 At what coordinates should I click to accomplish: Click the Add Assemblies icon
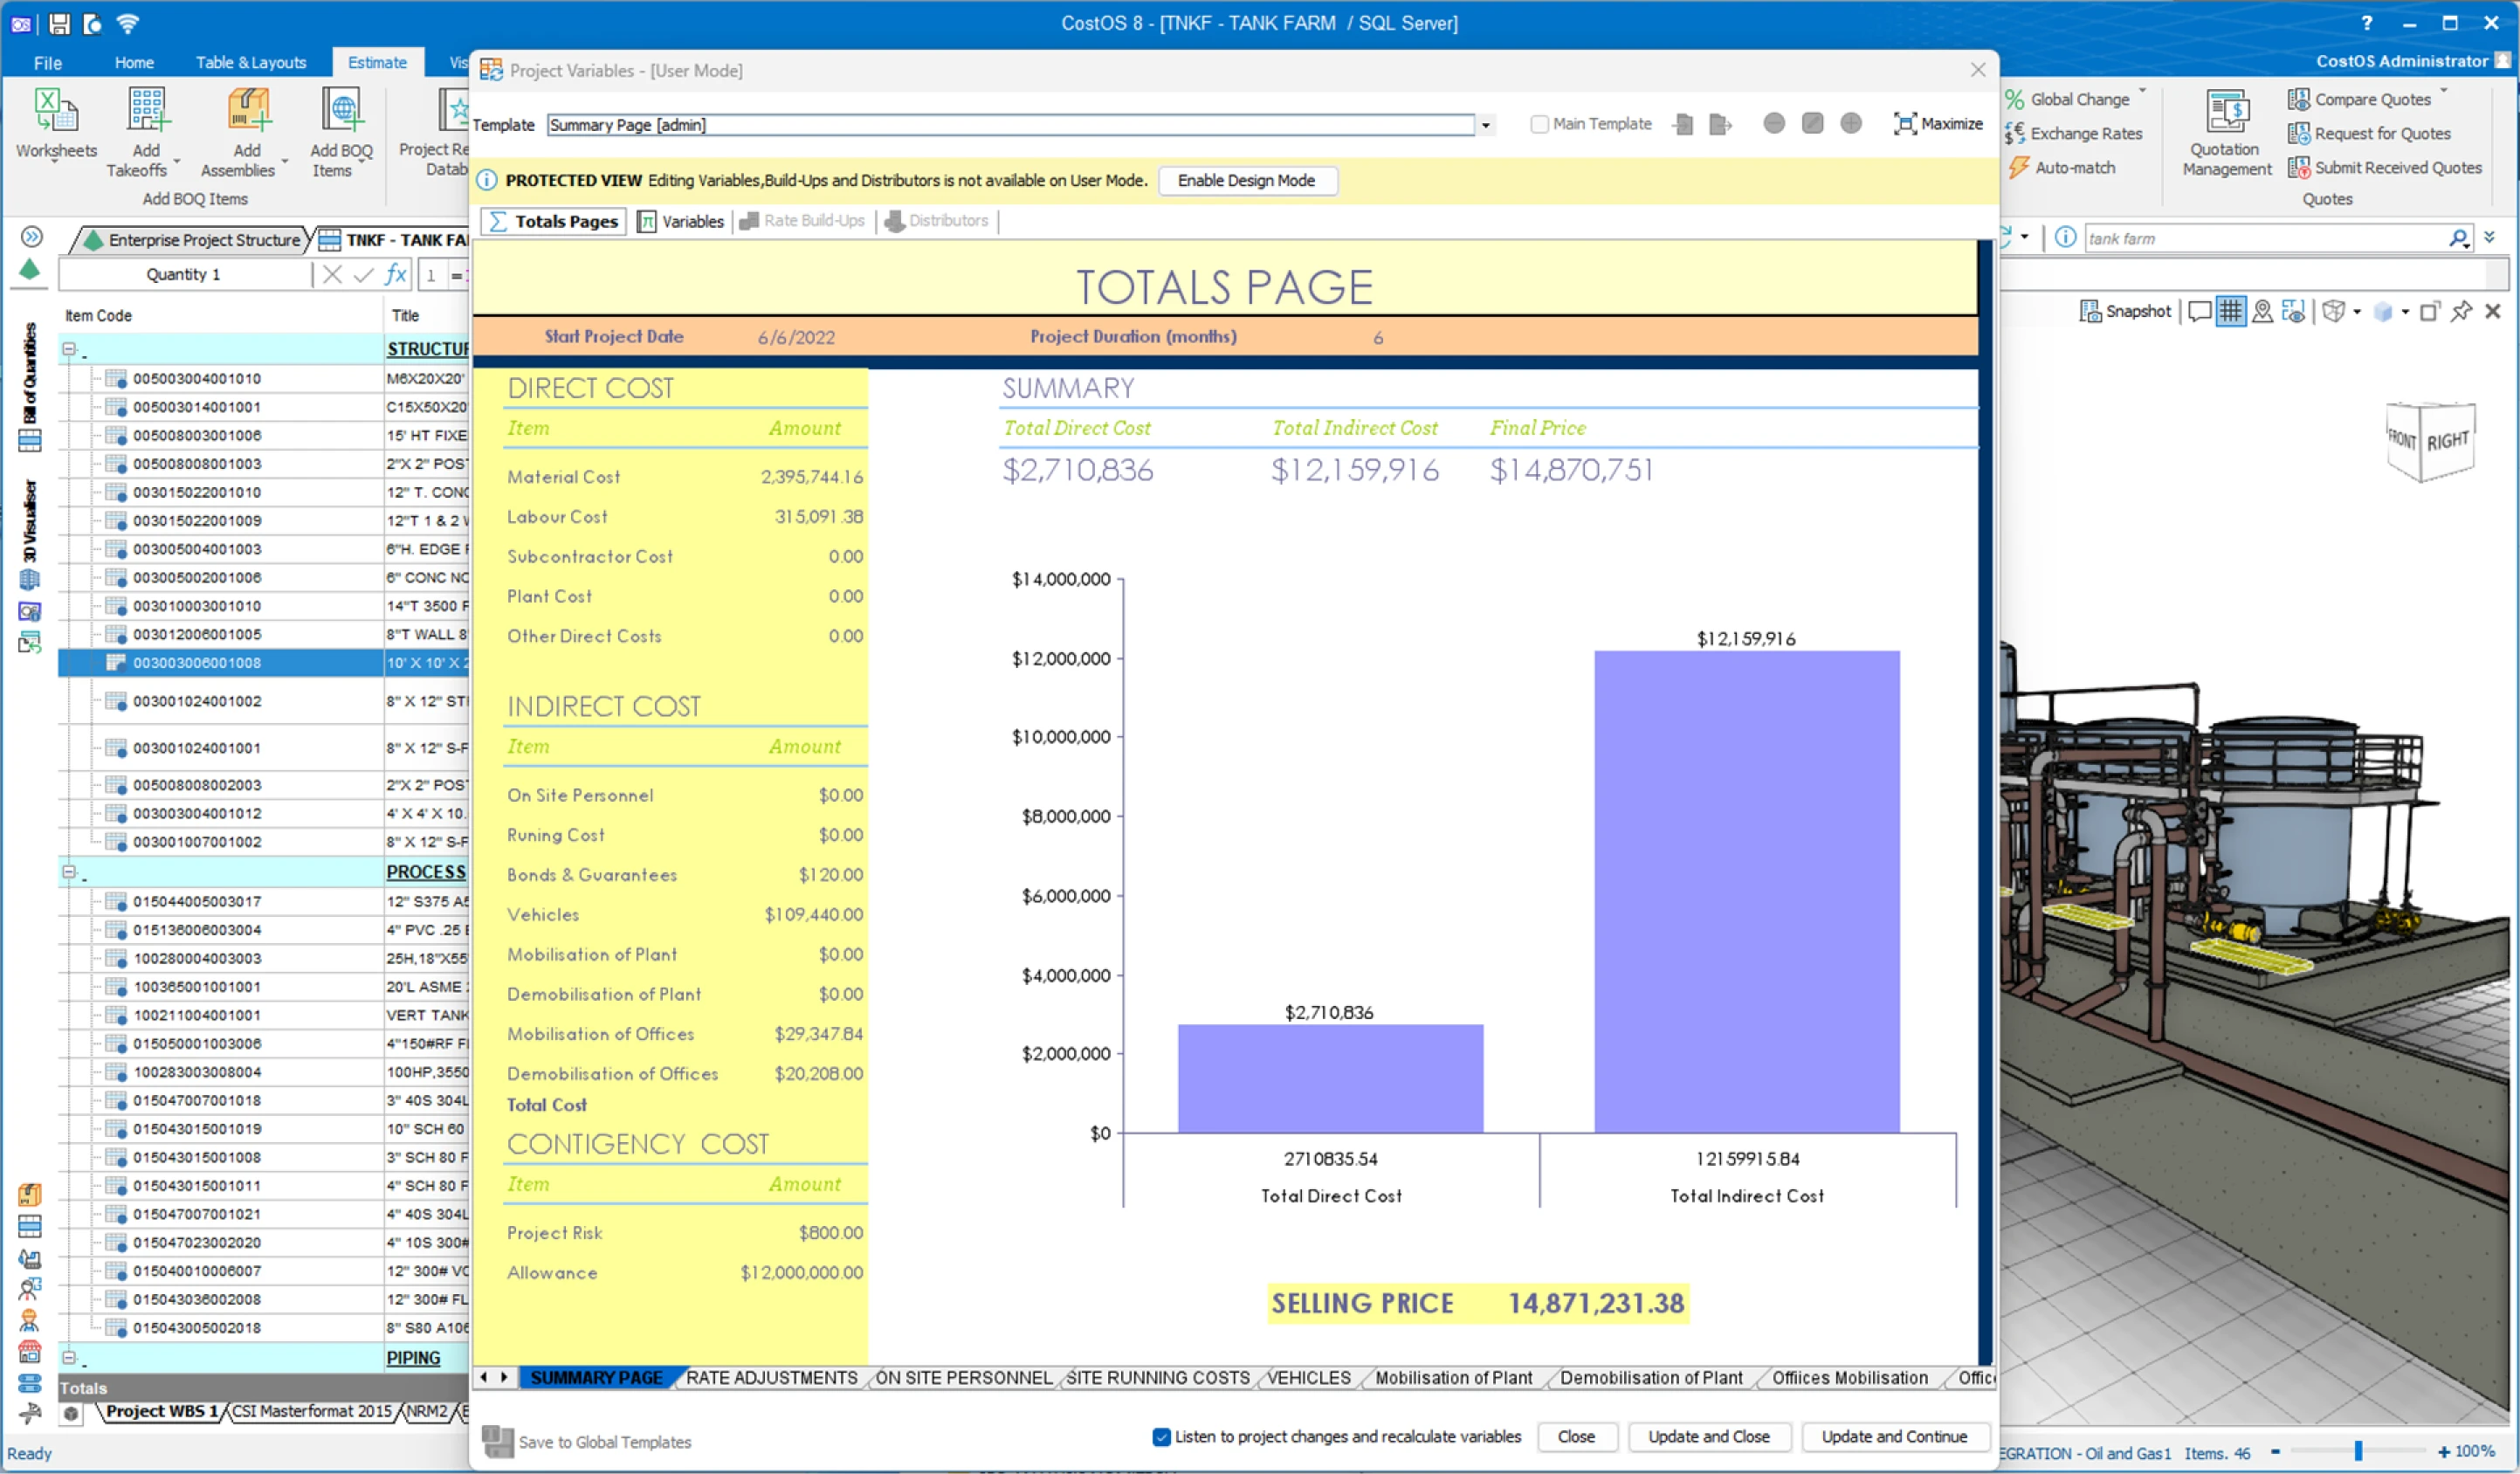pos(247,112)
